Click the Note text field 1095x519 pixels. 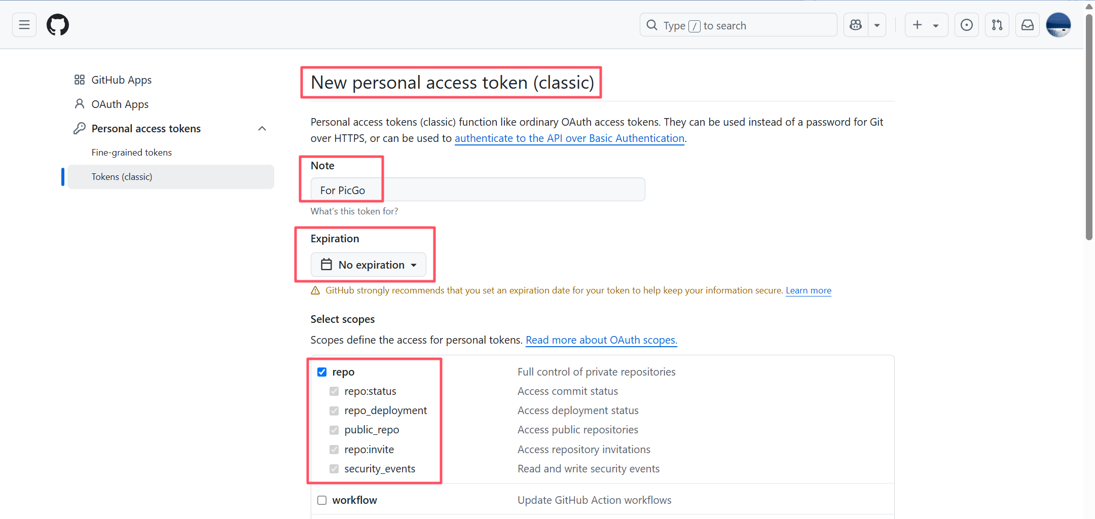tap(478, 190)
